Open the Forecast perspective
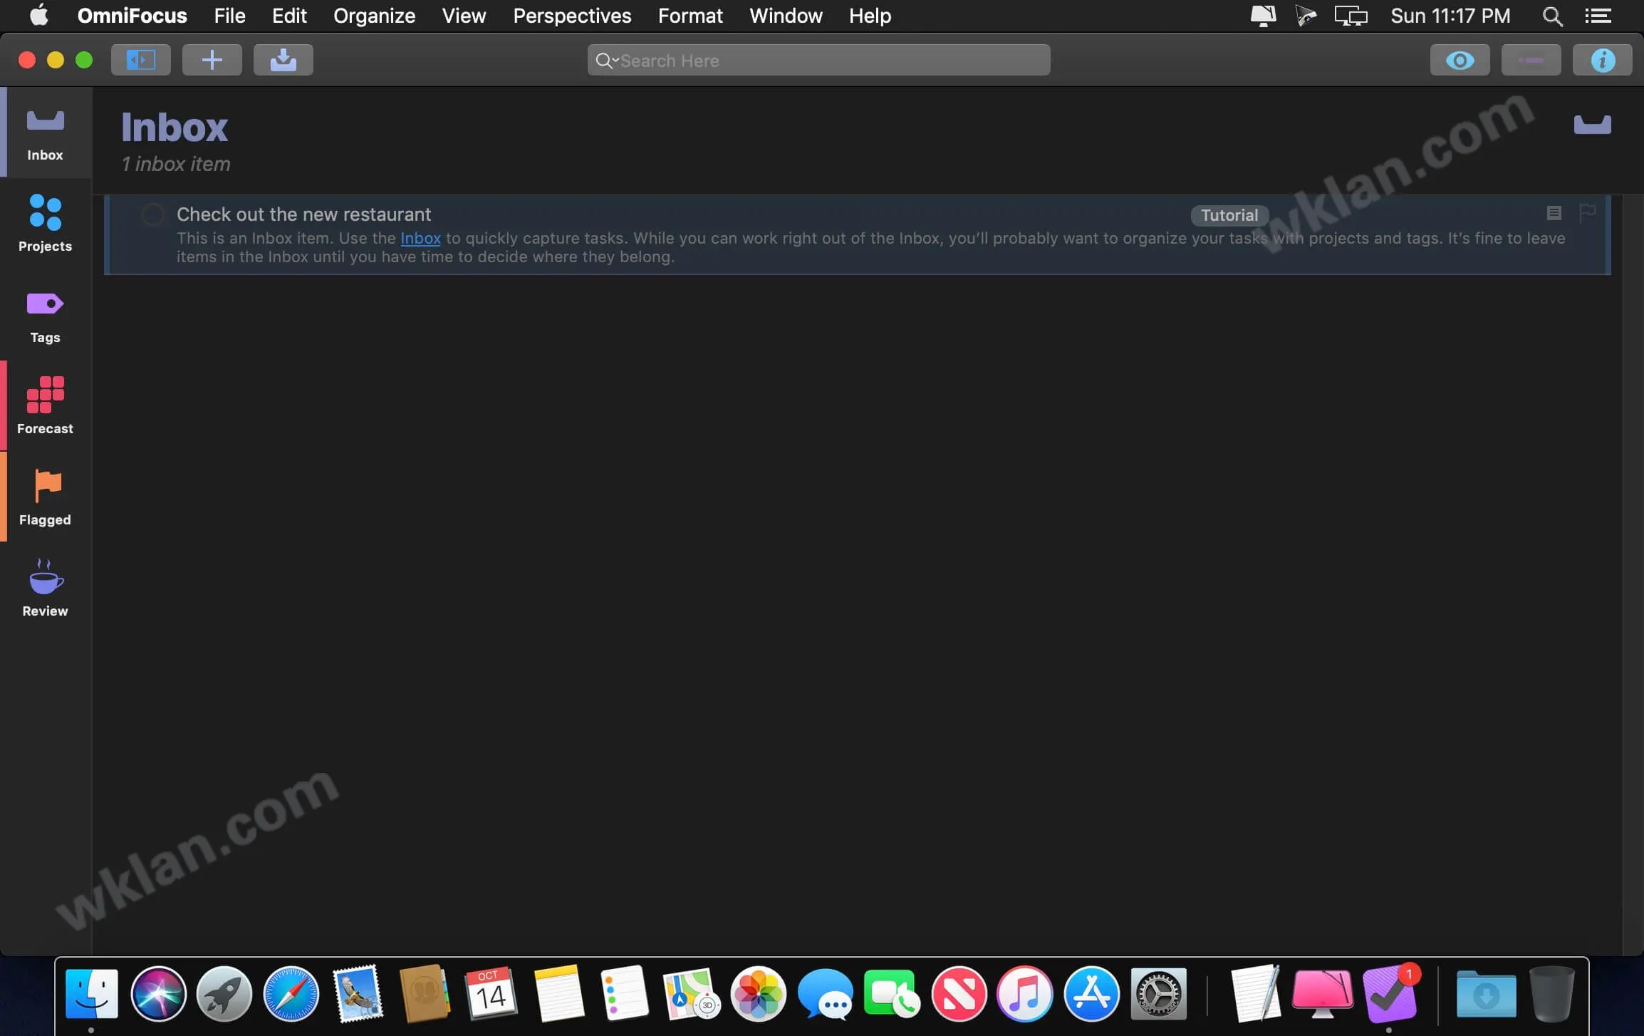The height and width of the screenshot is (1036, 1644). click(x=46, y=406)
